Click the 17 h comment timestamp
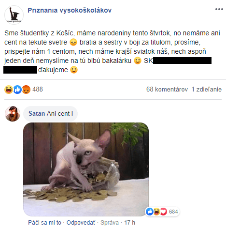Viewport: 226px width, 229px height. coord(129,223)
